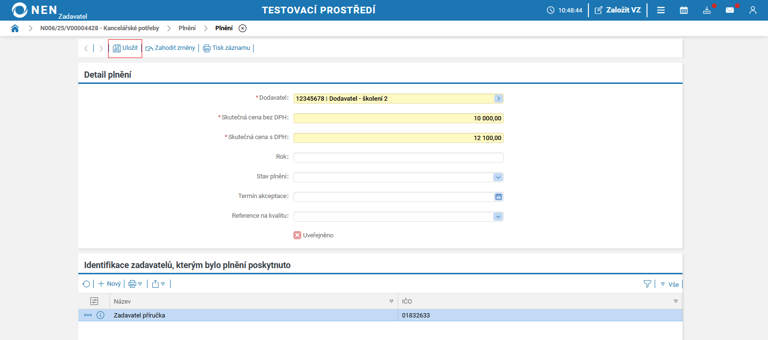Go to previous record arrow
This screenshot has width=768, height=340.
(86, 48)
